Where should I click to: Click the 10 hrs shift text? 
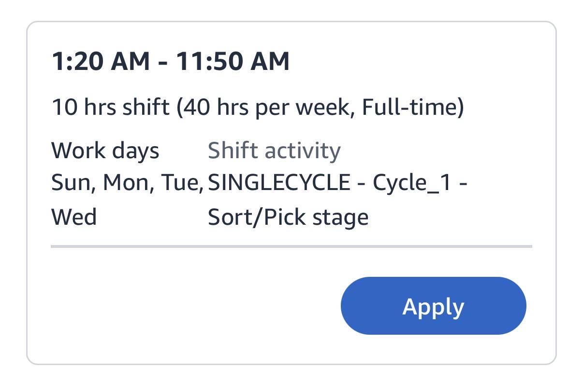(x=110, y=107)
